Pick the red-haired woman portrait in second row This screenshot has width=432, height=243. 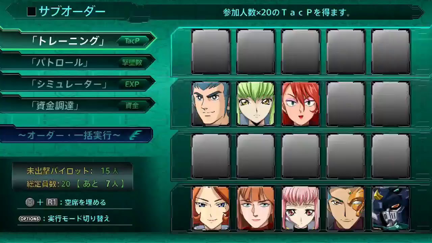[x=300, y=104]
